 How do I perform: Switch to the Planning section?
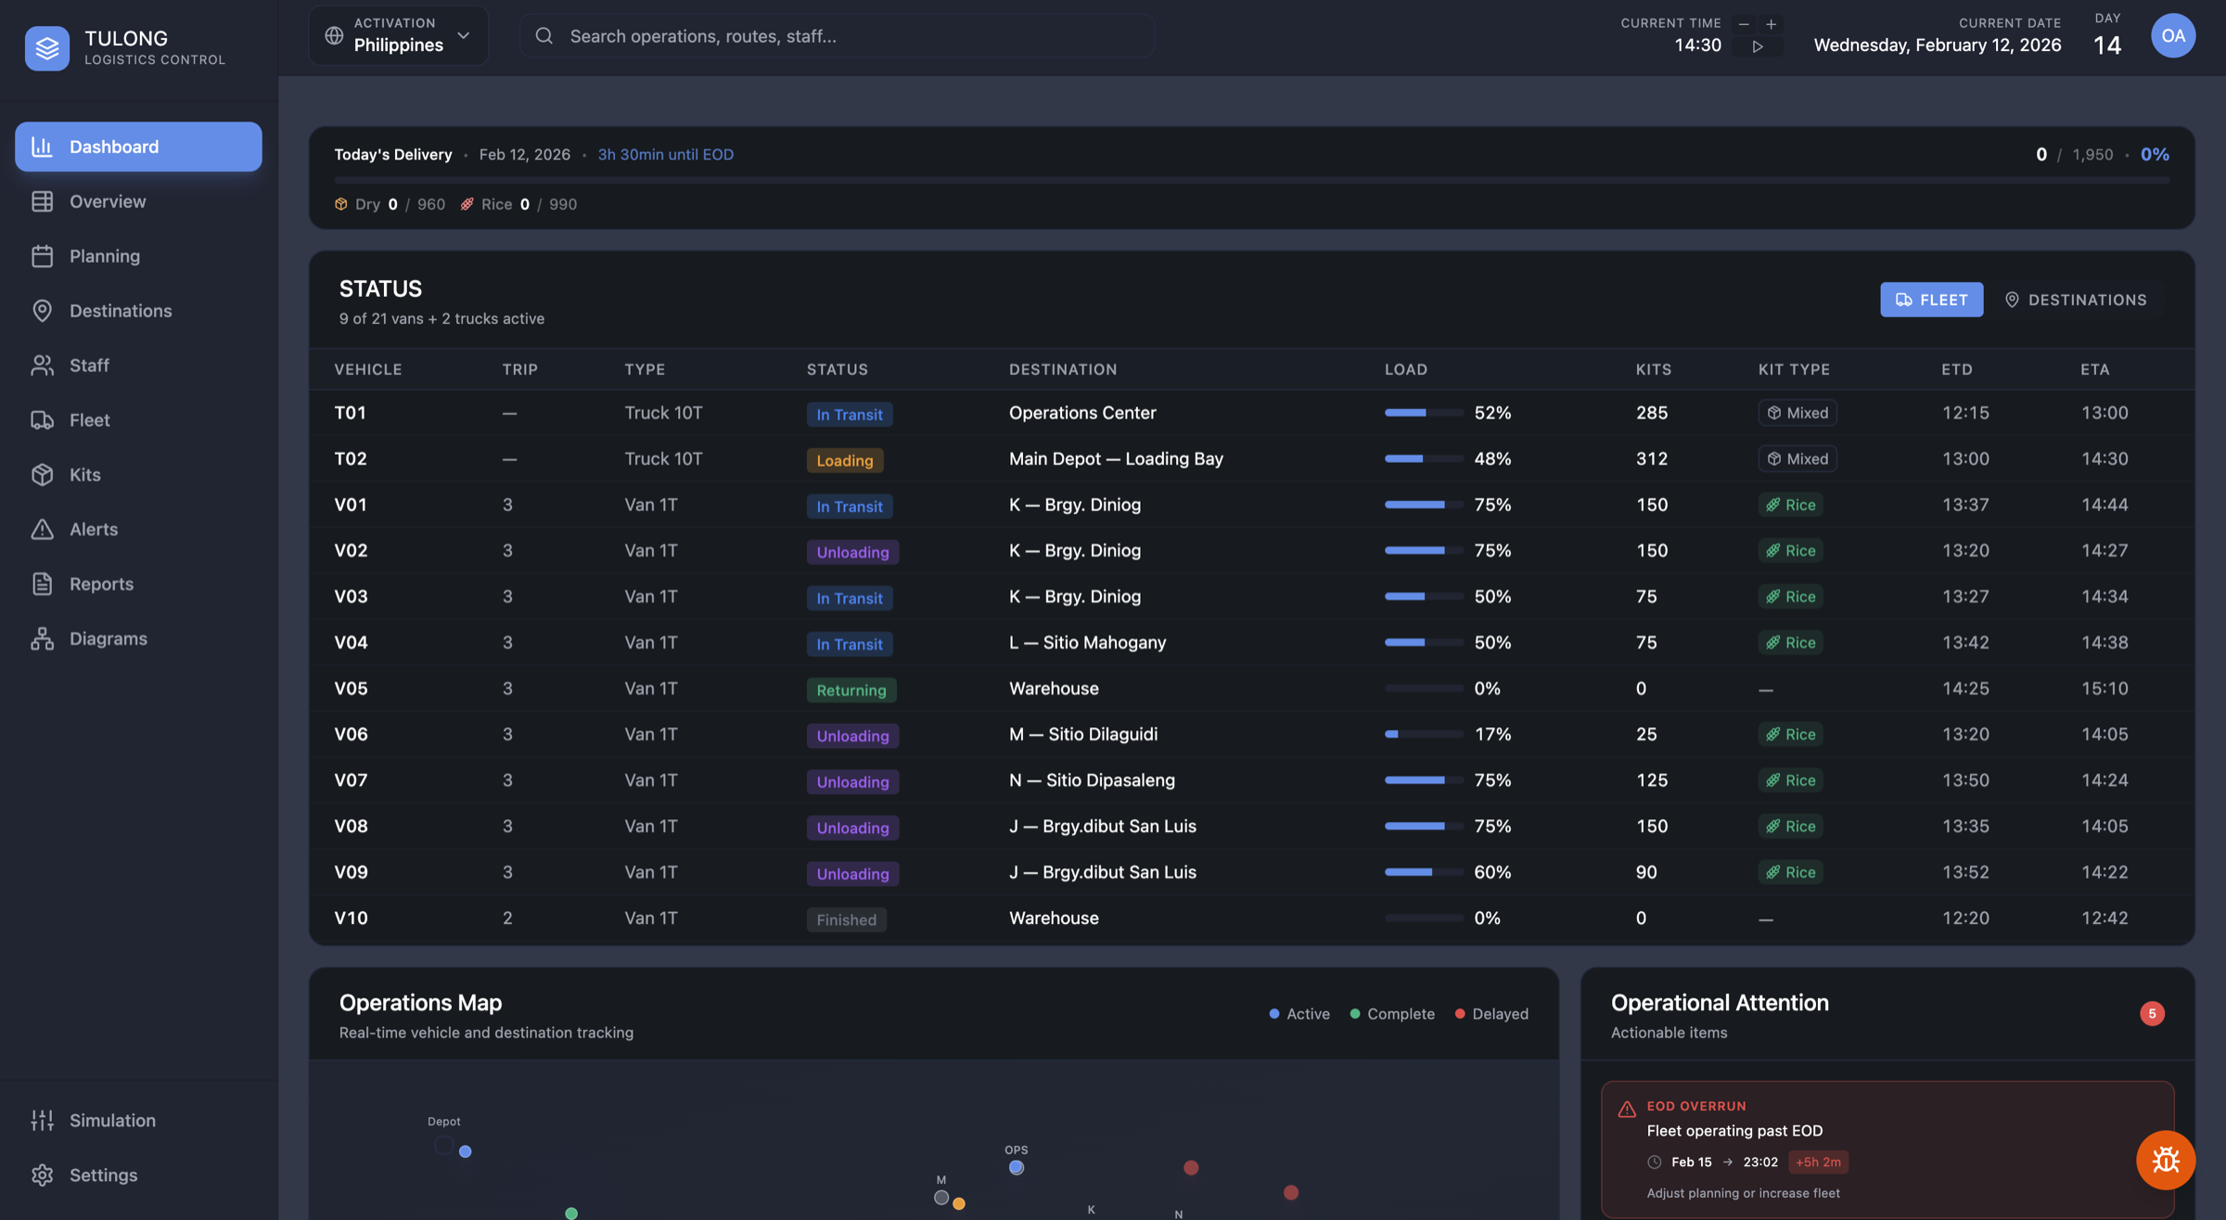(105, 256)
